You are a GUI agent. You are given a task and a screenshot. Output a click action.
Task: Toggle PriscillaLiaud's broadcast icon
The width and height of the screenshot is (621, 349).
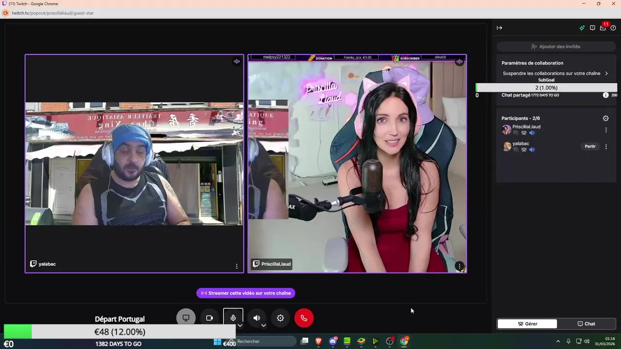tap(524, 133)
